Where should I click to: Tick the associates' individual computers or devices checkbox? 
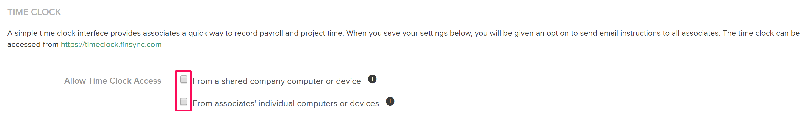[x=184, y=101]
